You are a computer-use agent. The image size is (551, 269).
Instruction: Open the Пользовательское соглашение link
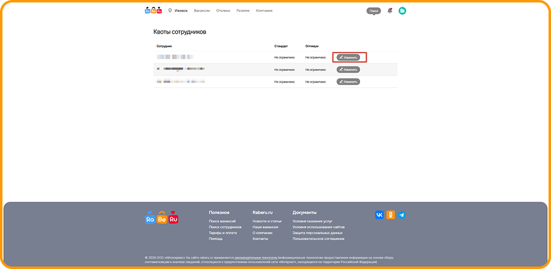click(x=318, y=238)
